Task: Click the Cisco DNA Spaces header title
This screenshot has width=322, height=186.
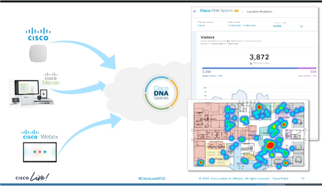Action: pos(216,11)
